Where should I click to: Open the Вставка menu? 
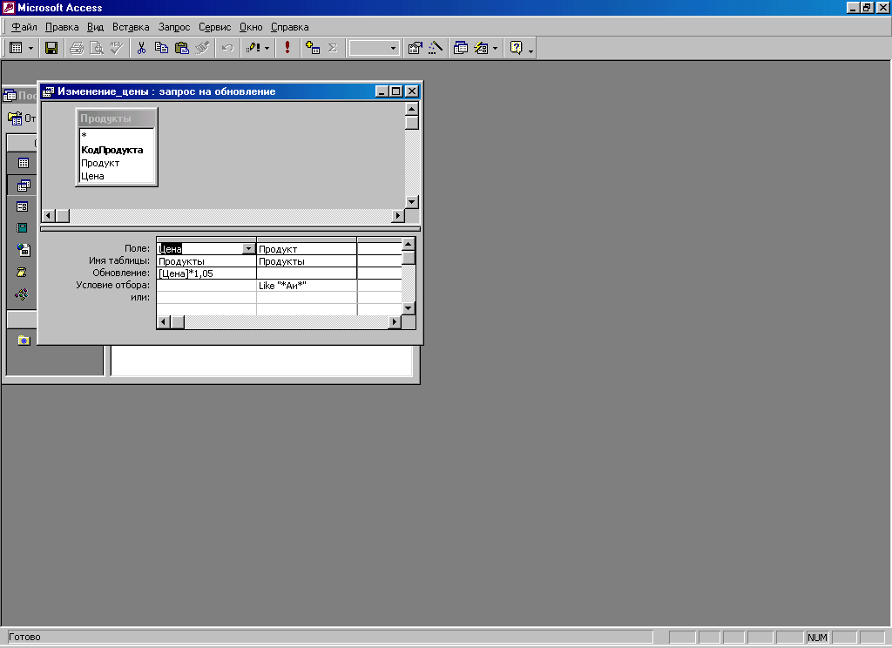(x=131, y=27)
